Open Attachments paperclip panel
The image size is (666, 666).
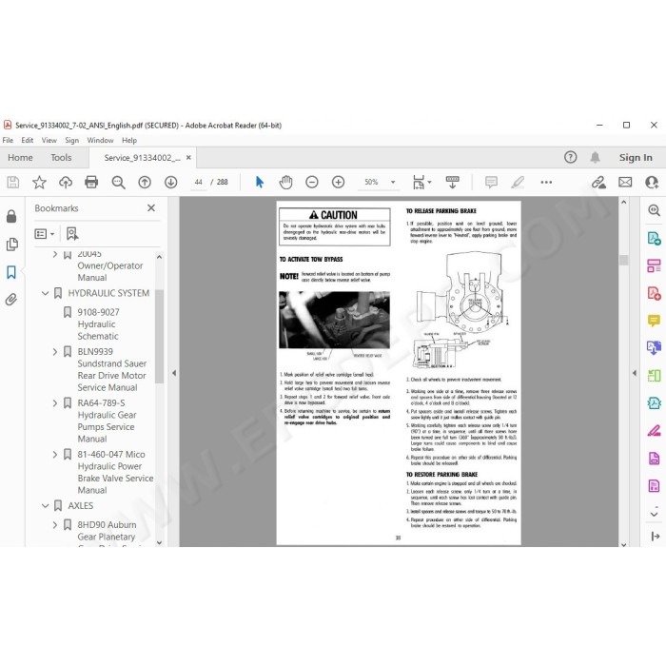11,300
